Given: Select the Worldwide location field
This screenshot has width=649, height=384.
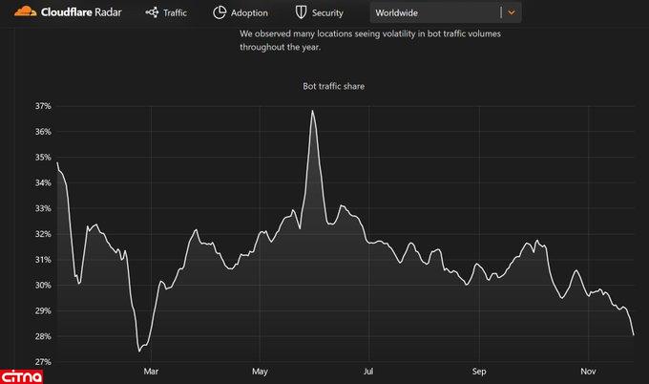Looking at the screenshot, I should click(434, 13).
